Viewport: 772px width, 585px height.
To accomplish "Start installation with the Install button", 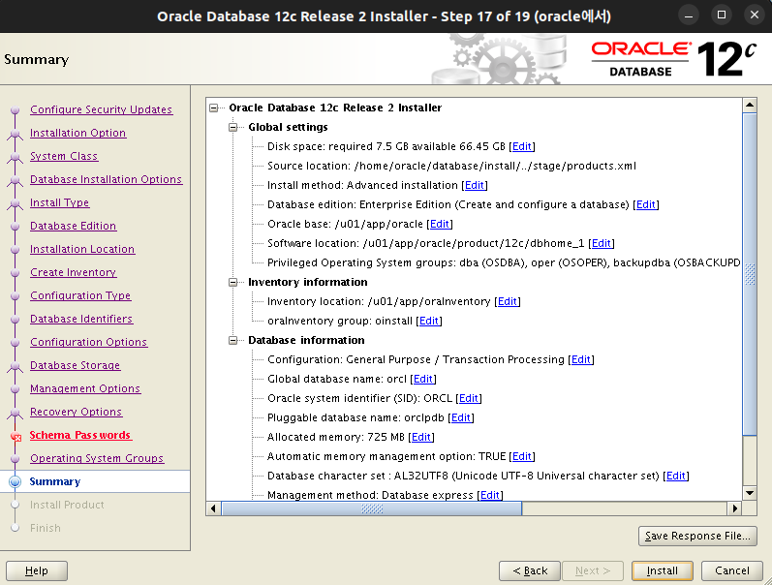I will tap(663, 570).
